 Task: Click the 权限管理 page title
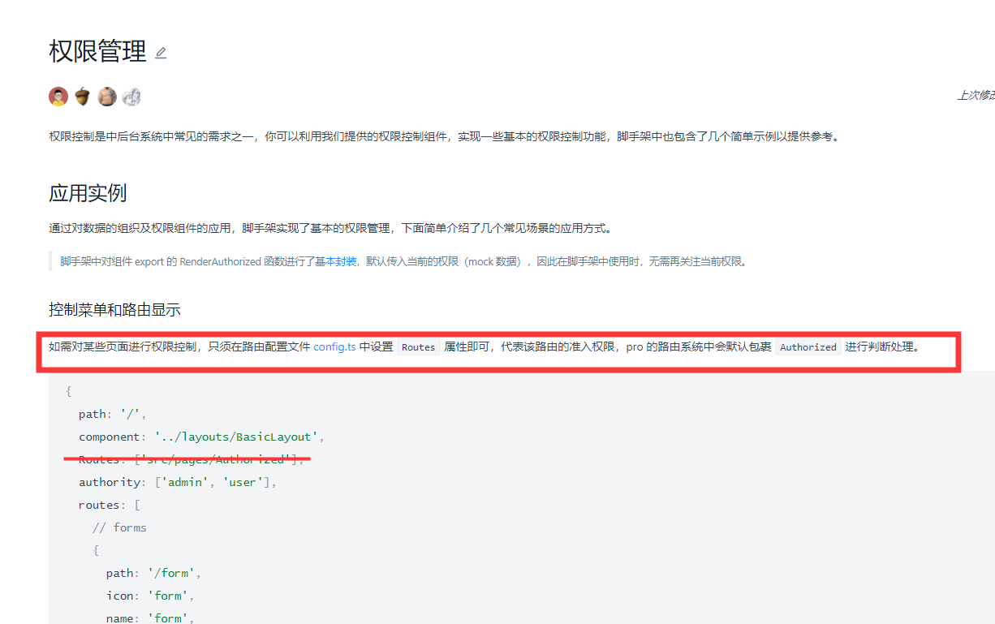coord(97,51)
